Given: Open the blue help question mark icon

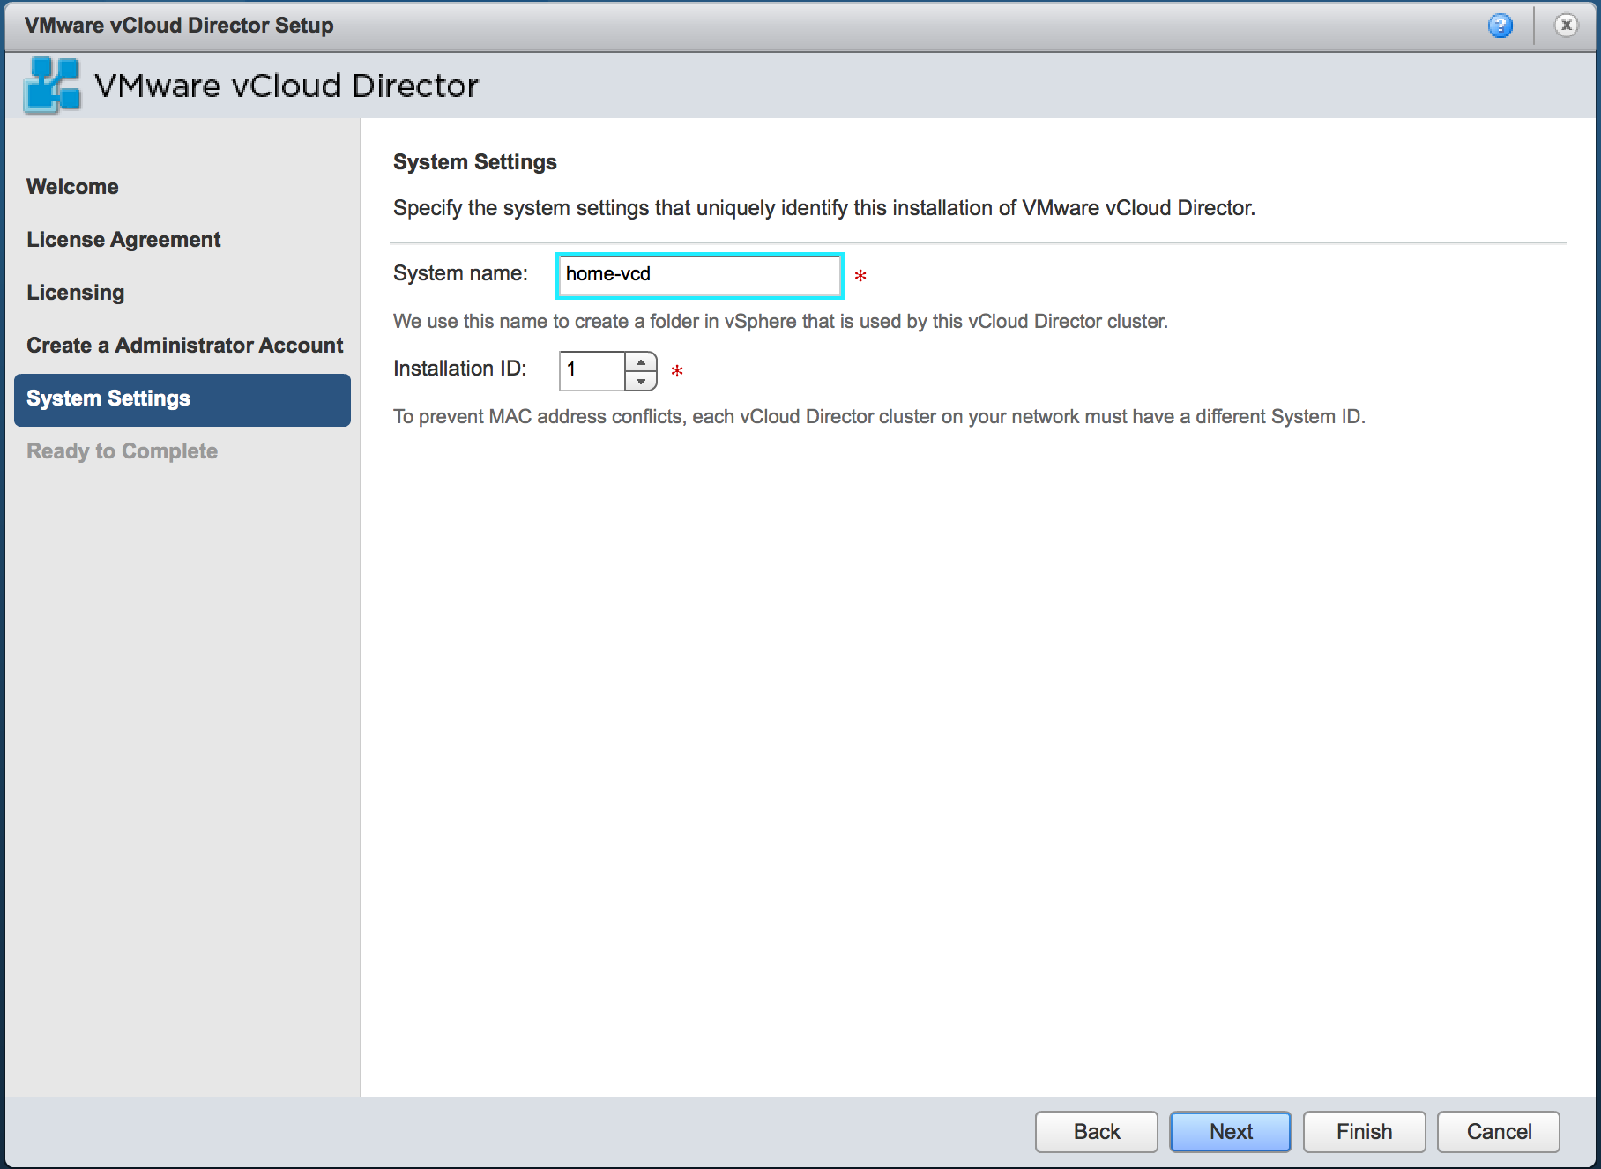Looking at the screenshot, I should click(1500, 26).
